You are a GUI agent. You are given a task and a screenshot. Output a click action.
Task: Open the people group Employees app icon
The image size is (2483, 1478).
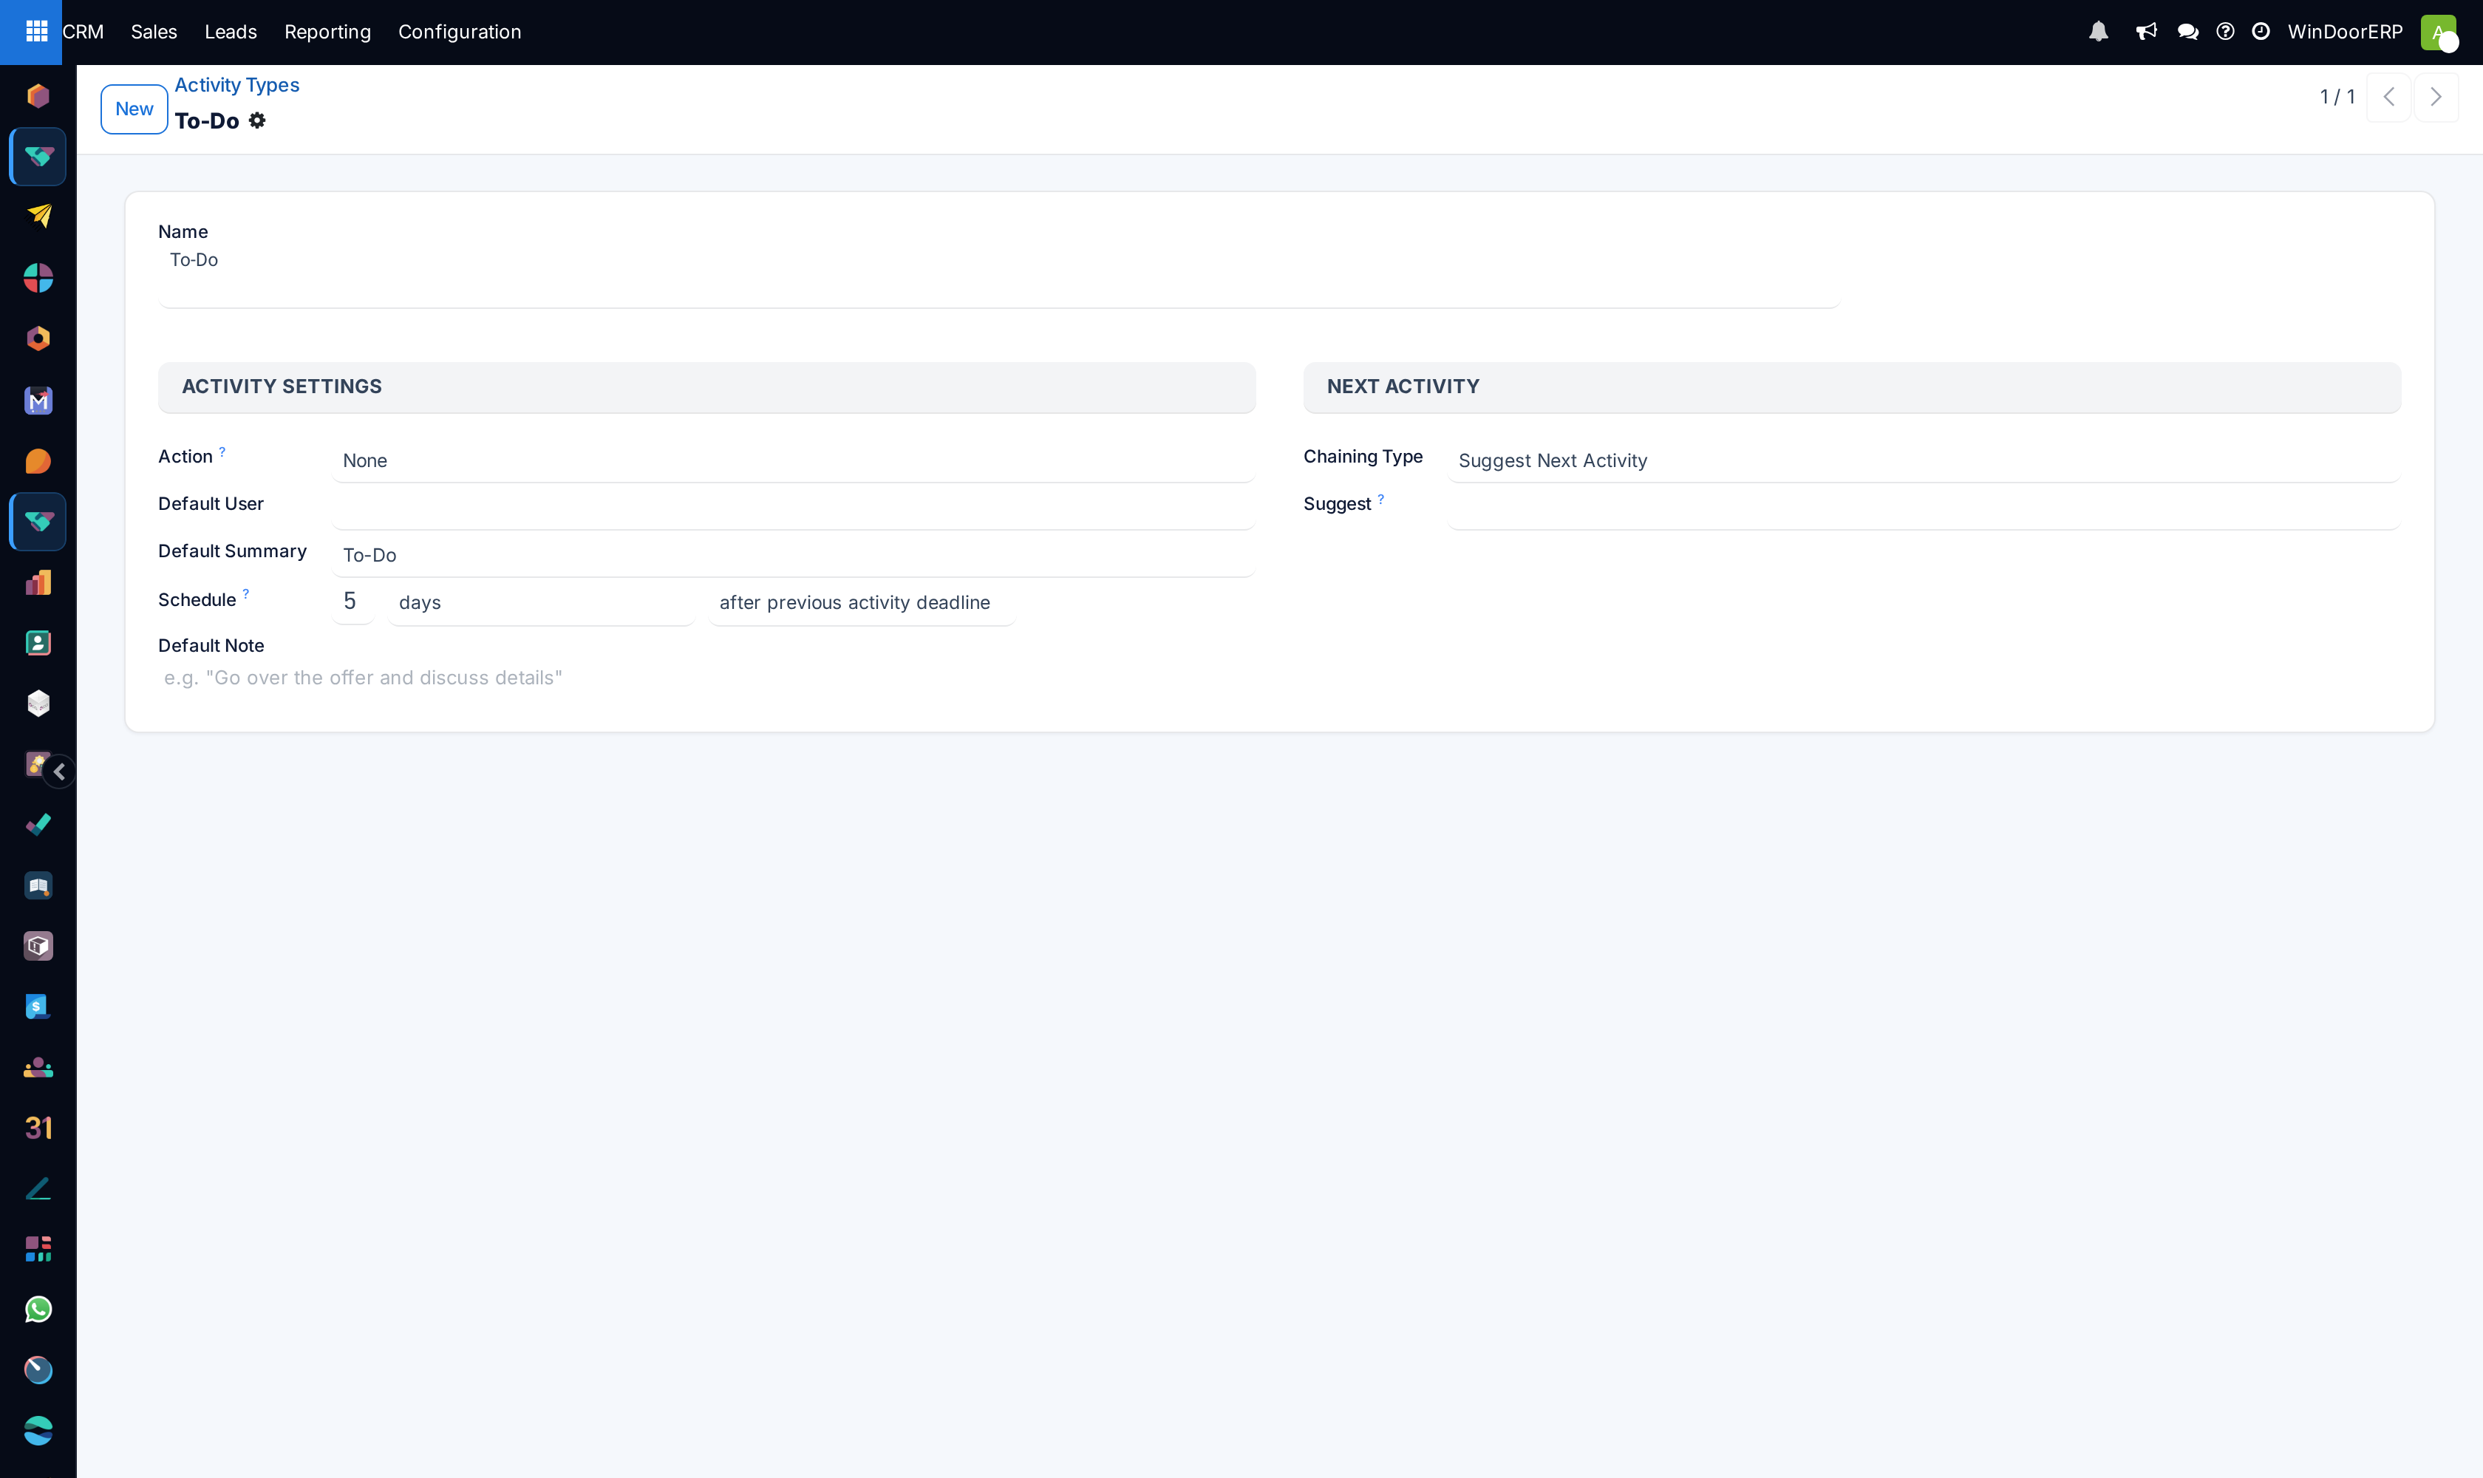38,1068
